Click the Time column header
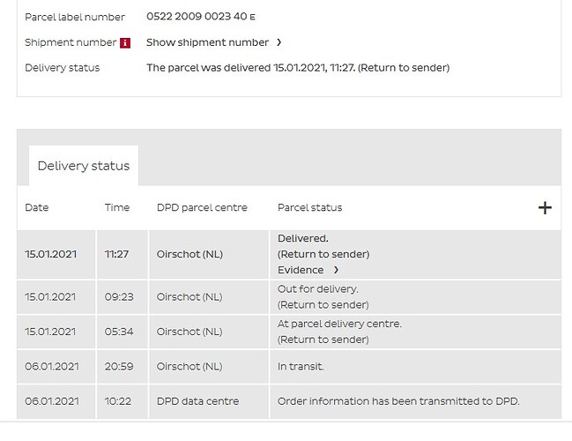Image resolution: width=572 pixels, height=441 pixels. [117, 207]
